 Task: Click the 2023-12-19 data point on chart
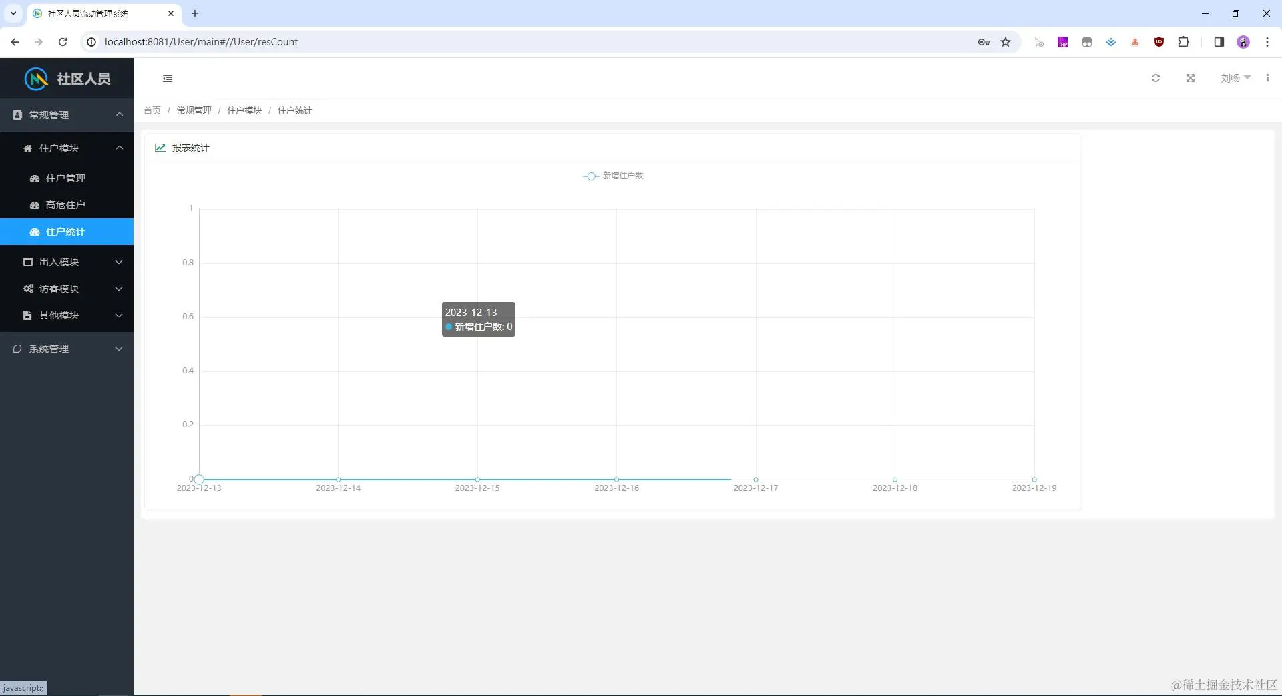point(1034,480)
